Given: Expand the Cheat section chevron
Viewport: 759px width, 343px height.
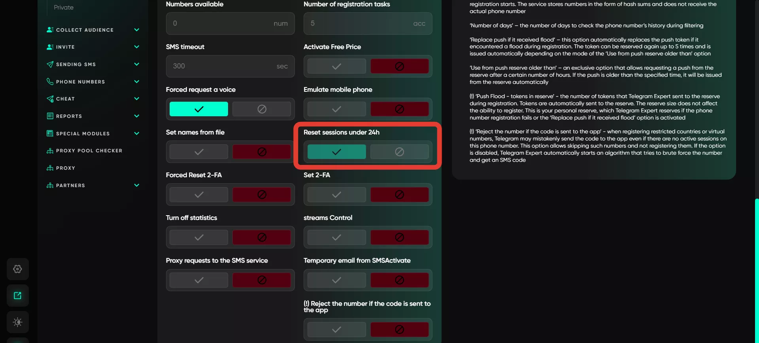Looking at the screenshot, I should 137,99.
